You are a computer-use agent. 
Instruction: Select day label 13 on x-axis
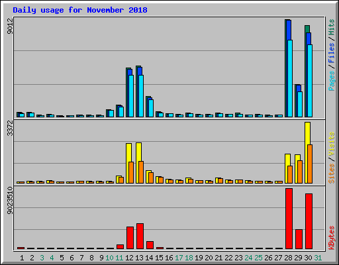point(139,258)
